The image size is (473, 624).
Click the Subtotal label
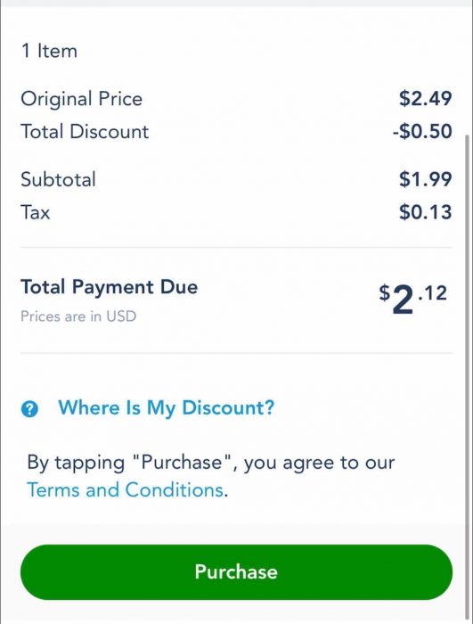coord(58,179)
